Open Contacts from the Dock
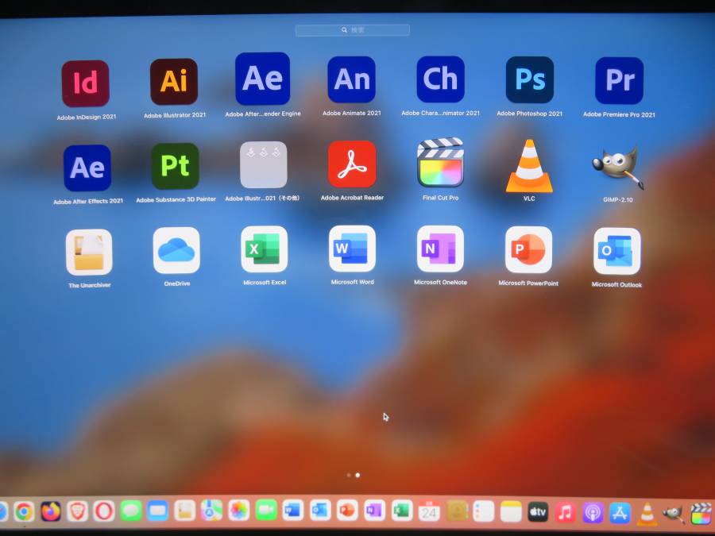Viewport: 715px width, 536px height. pyautogui.click(x=457, y=511)
